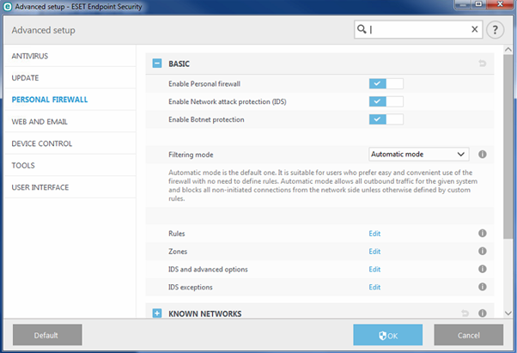Image resolution: width=517 pixels, height=353 pixels.
Task: Show info icon for Known Networks
Action: [x=483, y=313]
